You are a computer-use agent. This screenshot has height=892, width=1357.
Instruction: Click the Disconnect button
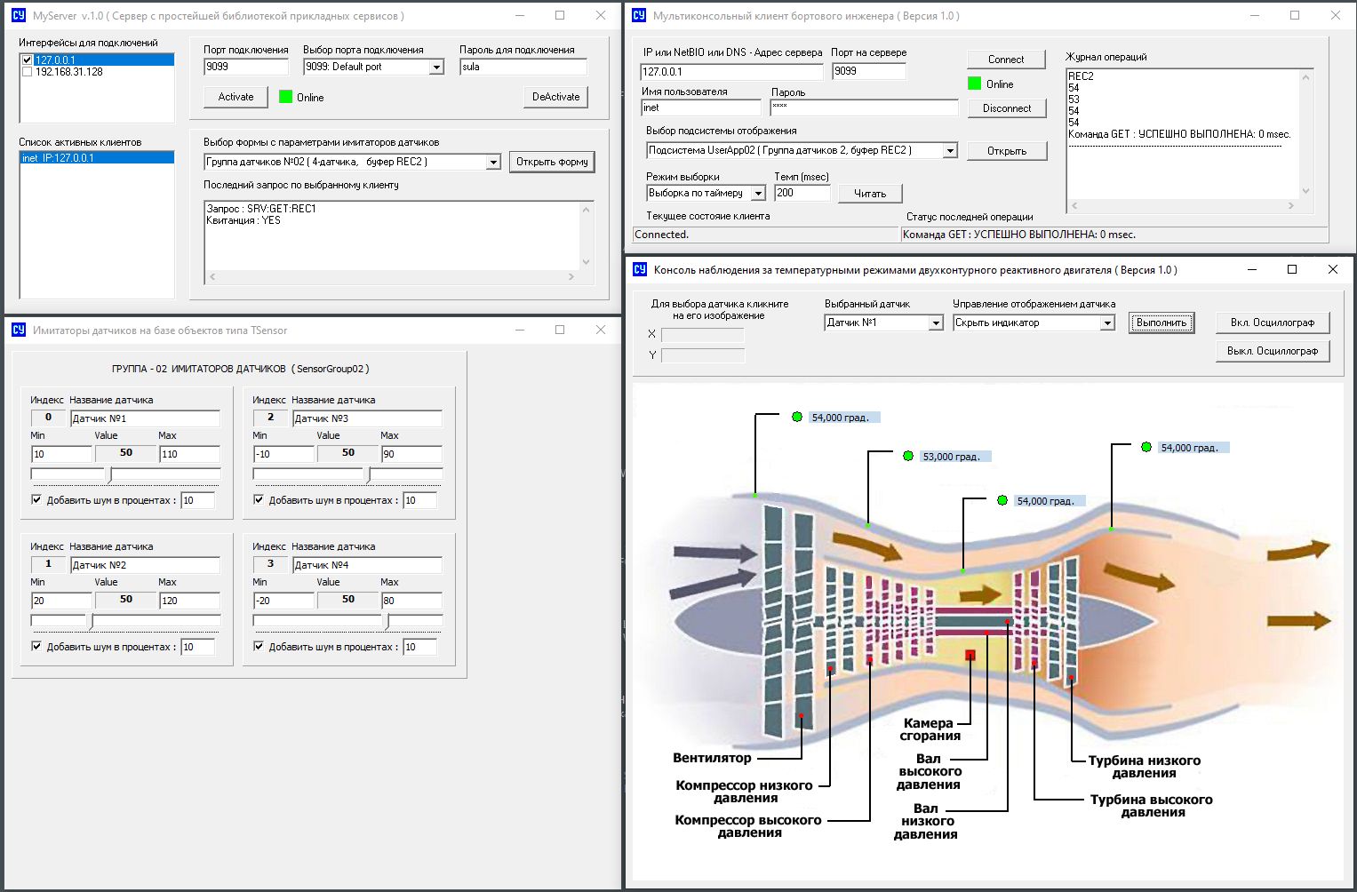[x=1006, y=108]
